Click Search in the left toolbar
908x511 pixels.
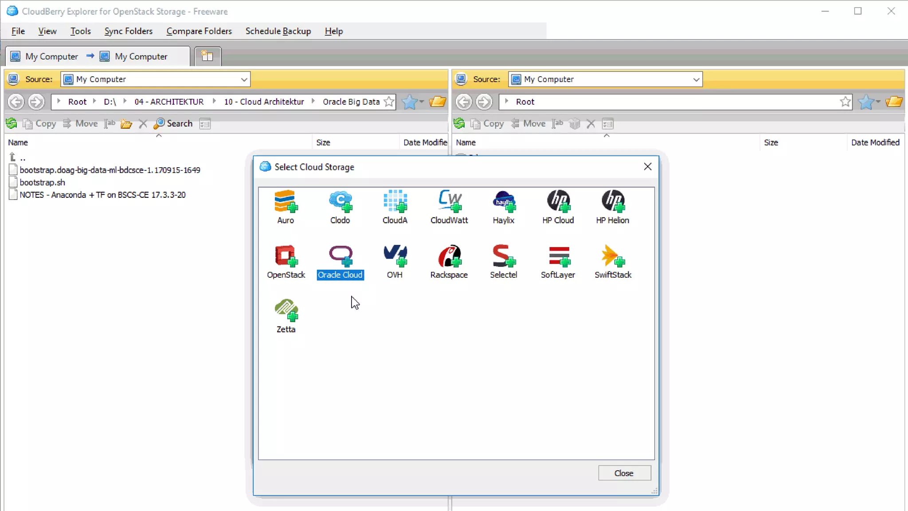[173, 123]
